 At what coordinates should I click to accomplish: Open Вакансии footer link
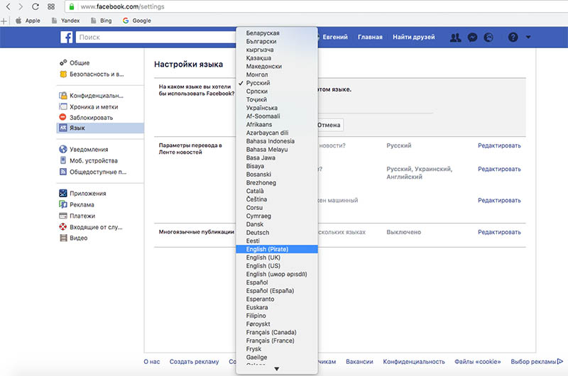pyautogui.click(x=359, y=362)
